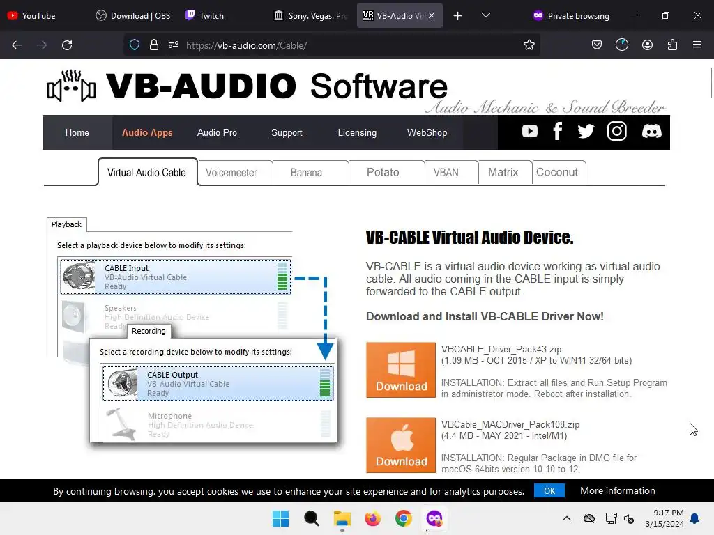The width and height of the screenshot is (714, 535).
Task: Open File Explorer from the taskbar
Action: click(342, 518)
